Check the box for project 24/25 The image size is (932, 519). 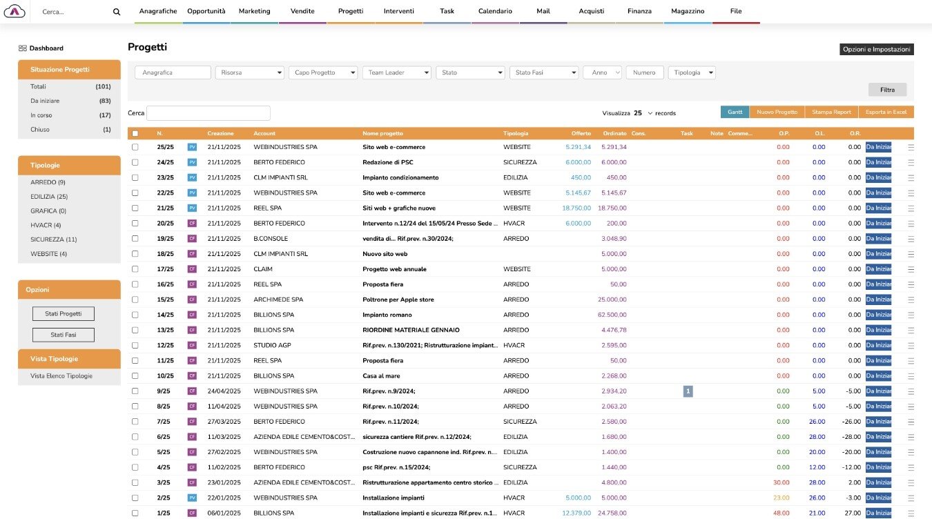tap(135, 163)
